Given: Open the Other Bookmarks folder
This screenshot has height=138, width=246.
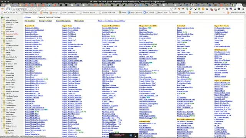Looking at the screenshot, I should pos(236,13).
